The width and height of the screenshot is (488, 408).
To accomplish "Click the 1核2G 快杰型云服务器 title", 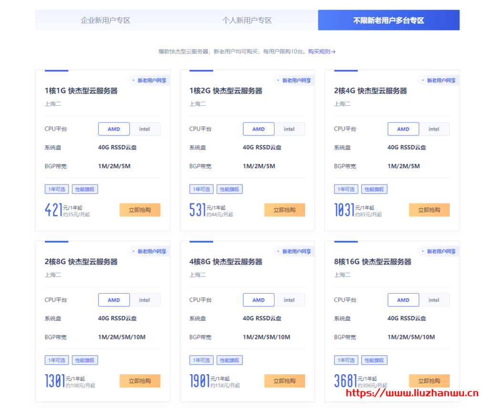I will tap(226, 91).
